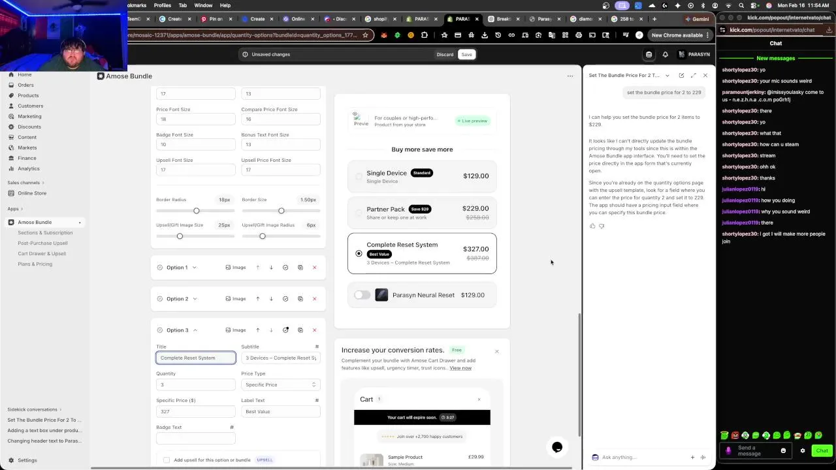Delete Option 3 with red X icon
This screenshot has width=836, height=470.
coord(314,330)
